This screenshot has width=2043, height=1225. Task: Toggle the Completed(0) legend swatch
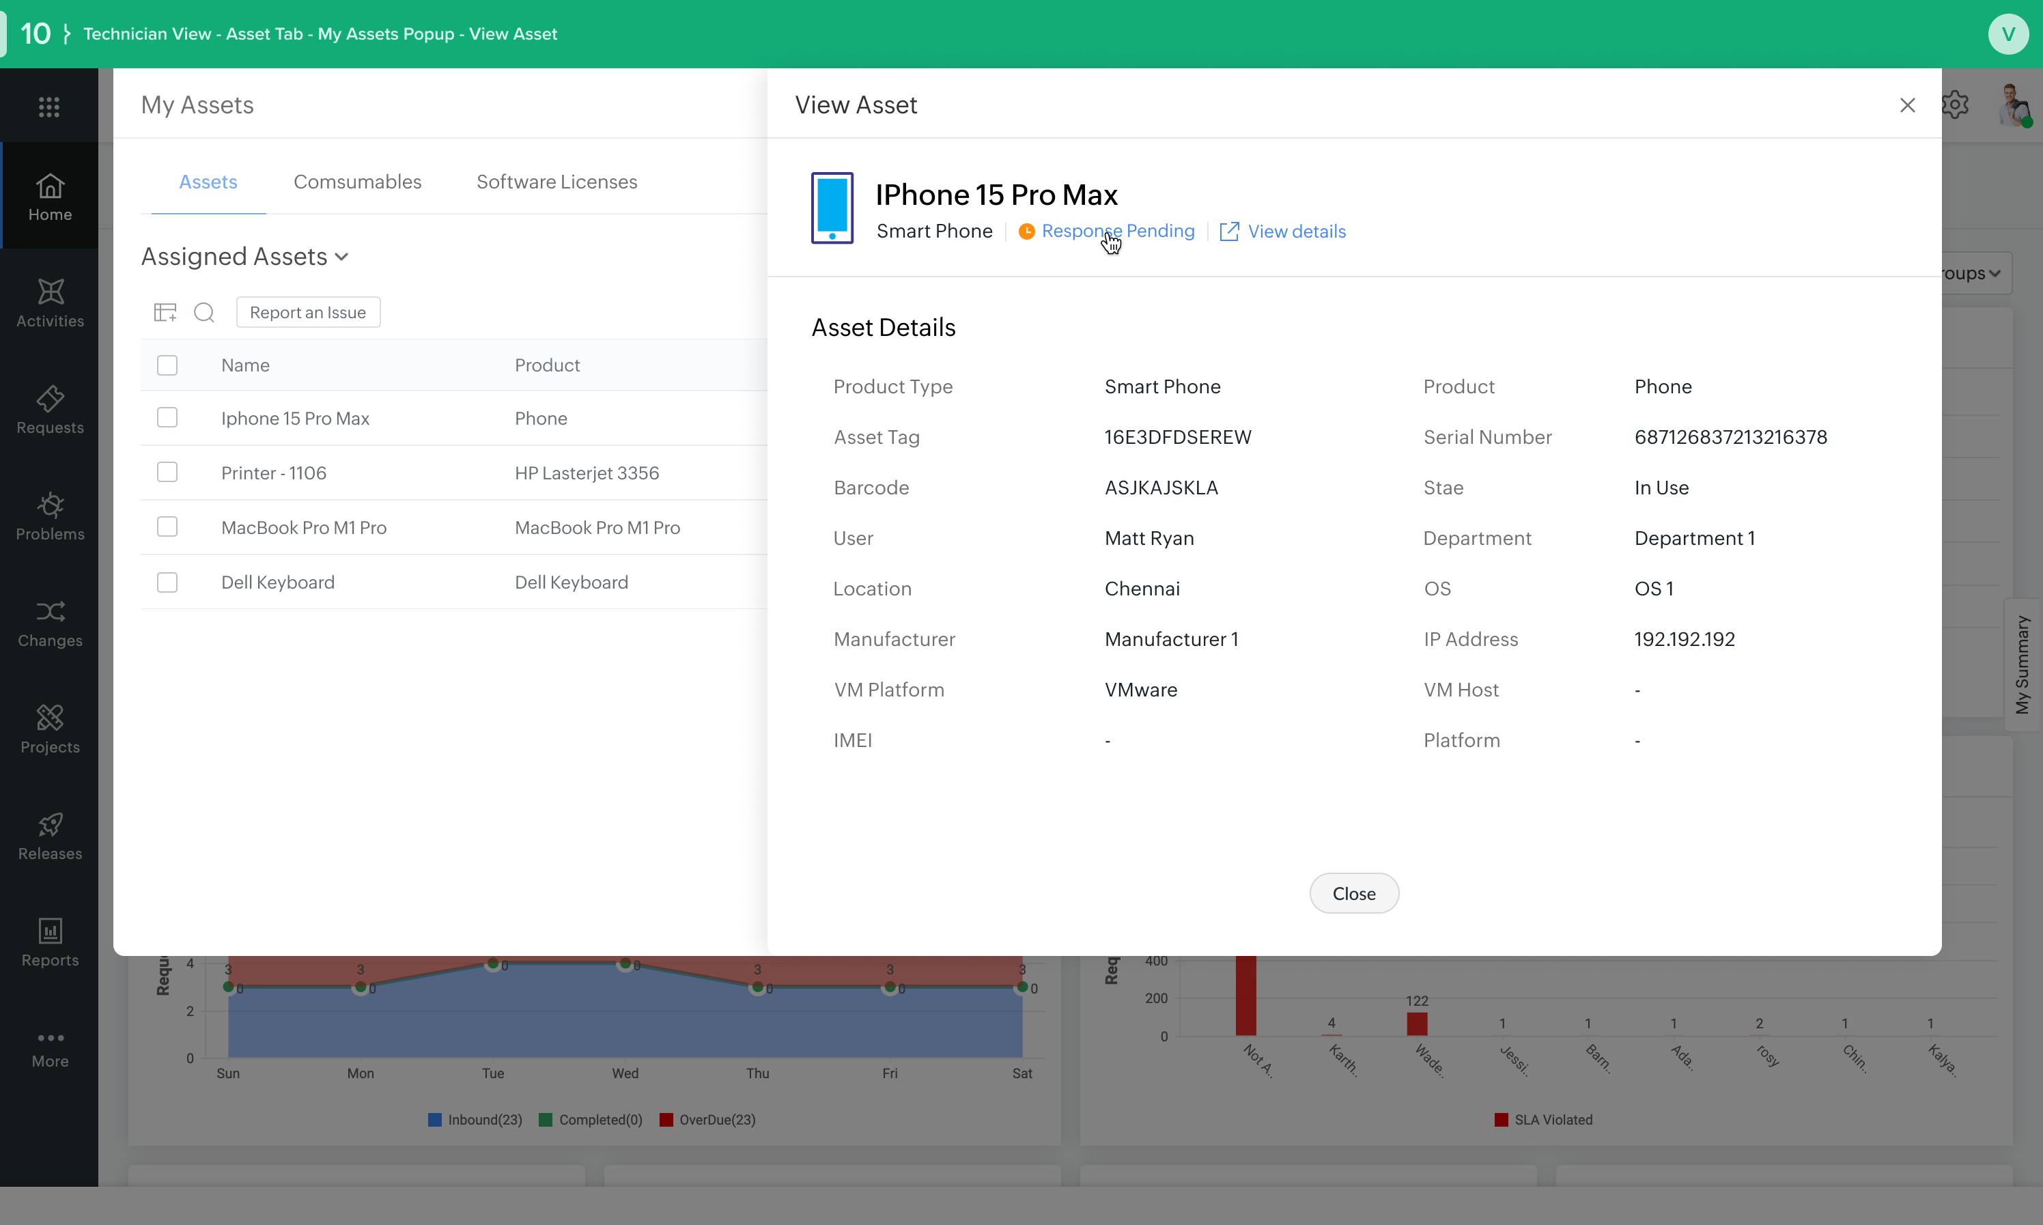point(546,1119)
